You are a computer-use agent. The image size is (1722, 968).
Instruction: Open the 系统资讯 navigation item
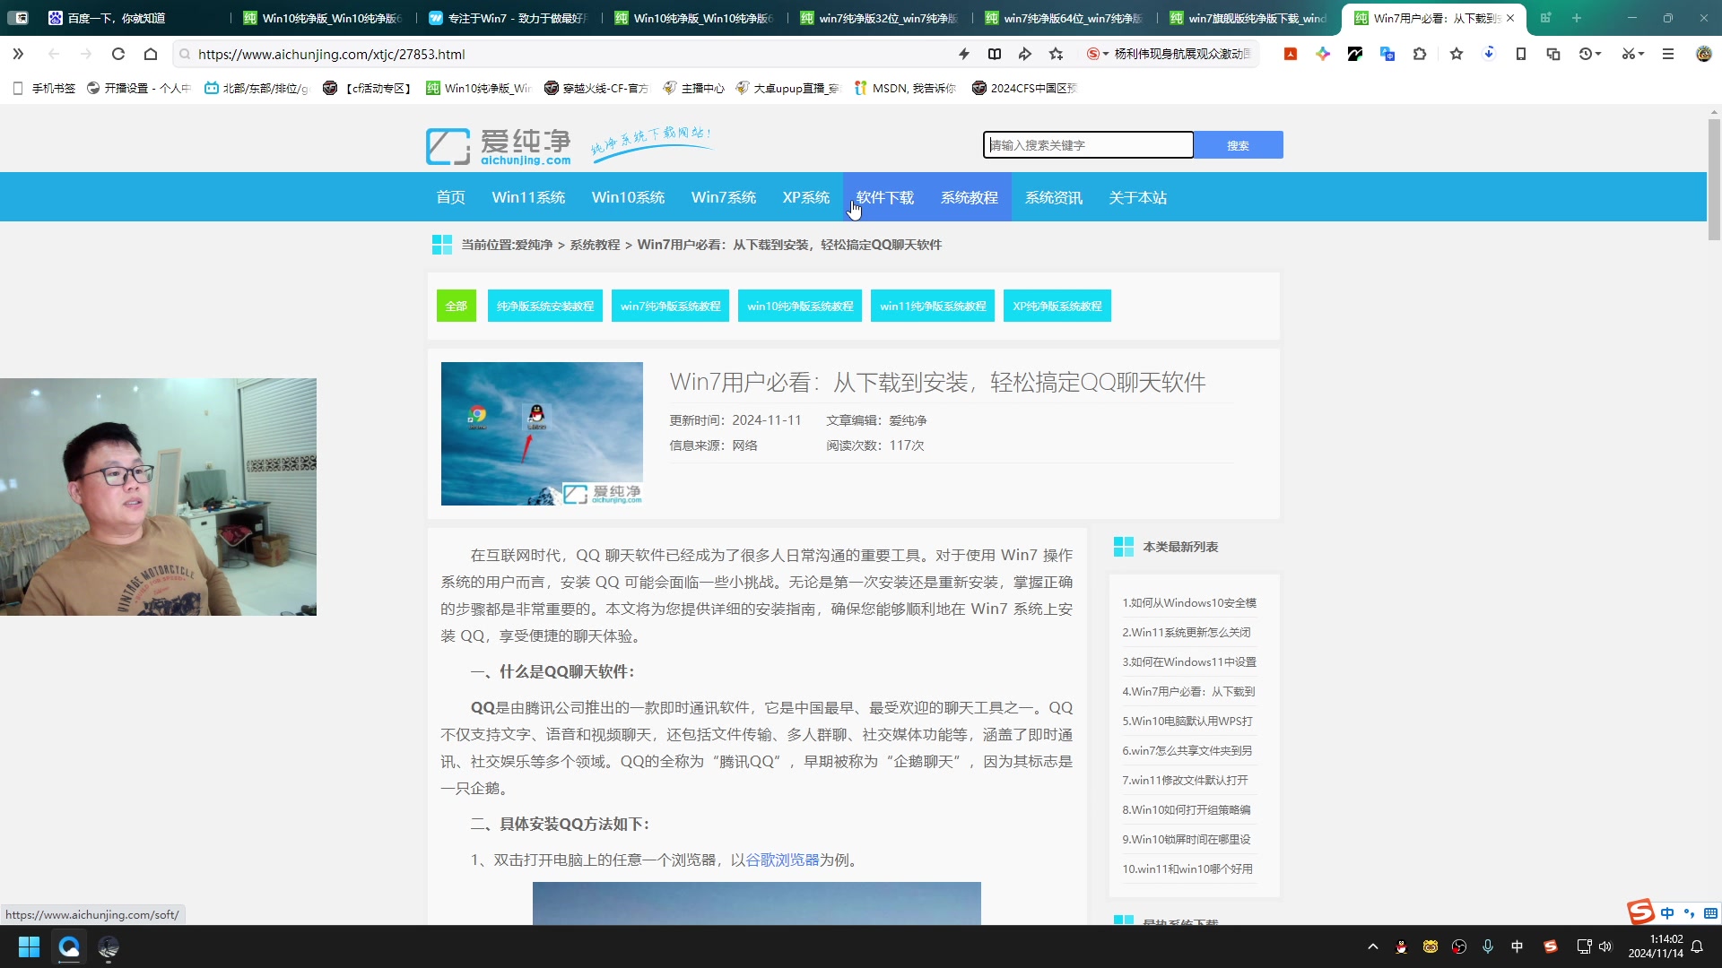tap(1054, 197)
